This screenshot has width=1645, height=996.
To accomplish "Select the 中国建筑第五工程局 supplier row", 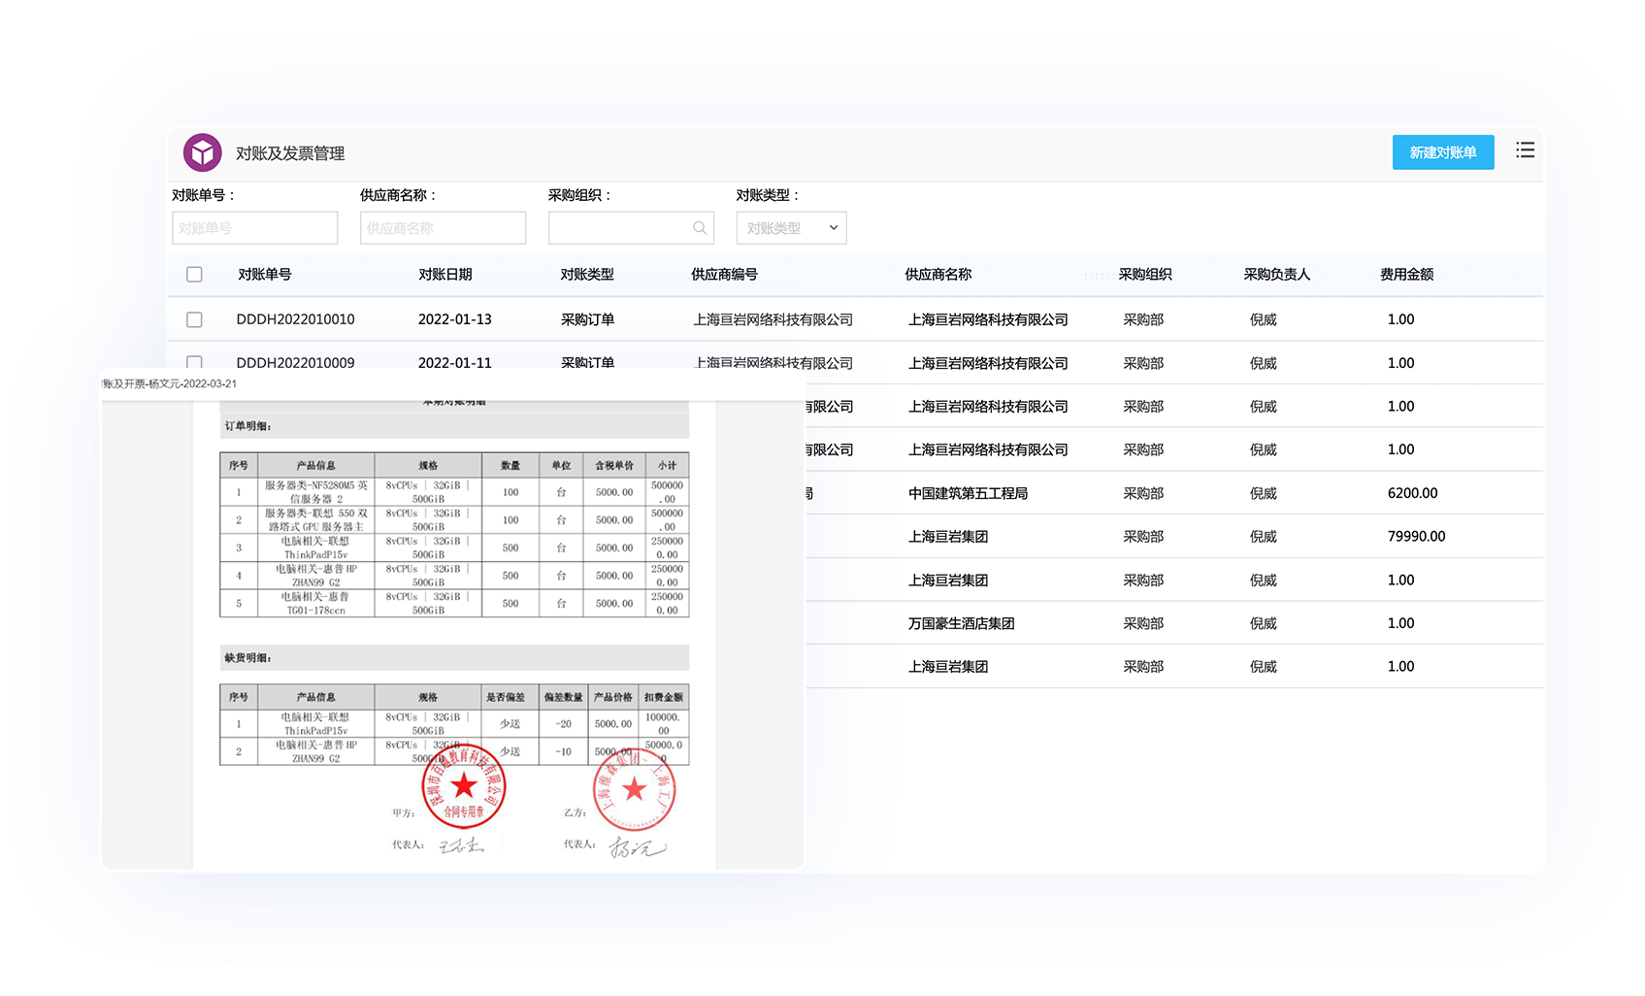I will (x=968, y=493).
